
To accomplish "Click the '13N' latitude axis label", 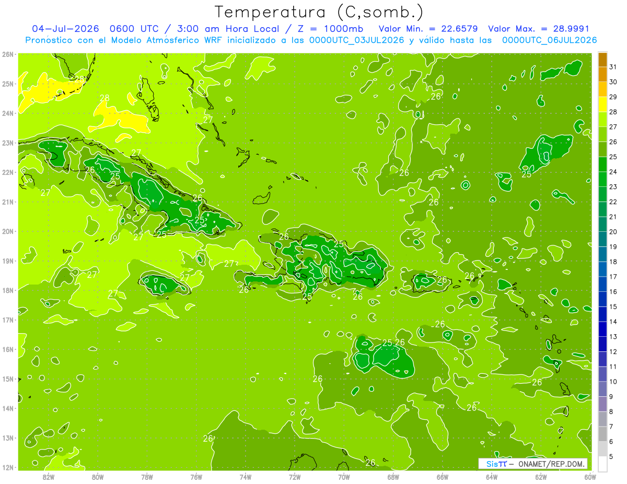I will [8, 438].
